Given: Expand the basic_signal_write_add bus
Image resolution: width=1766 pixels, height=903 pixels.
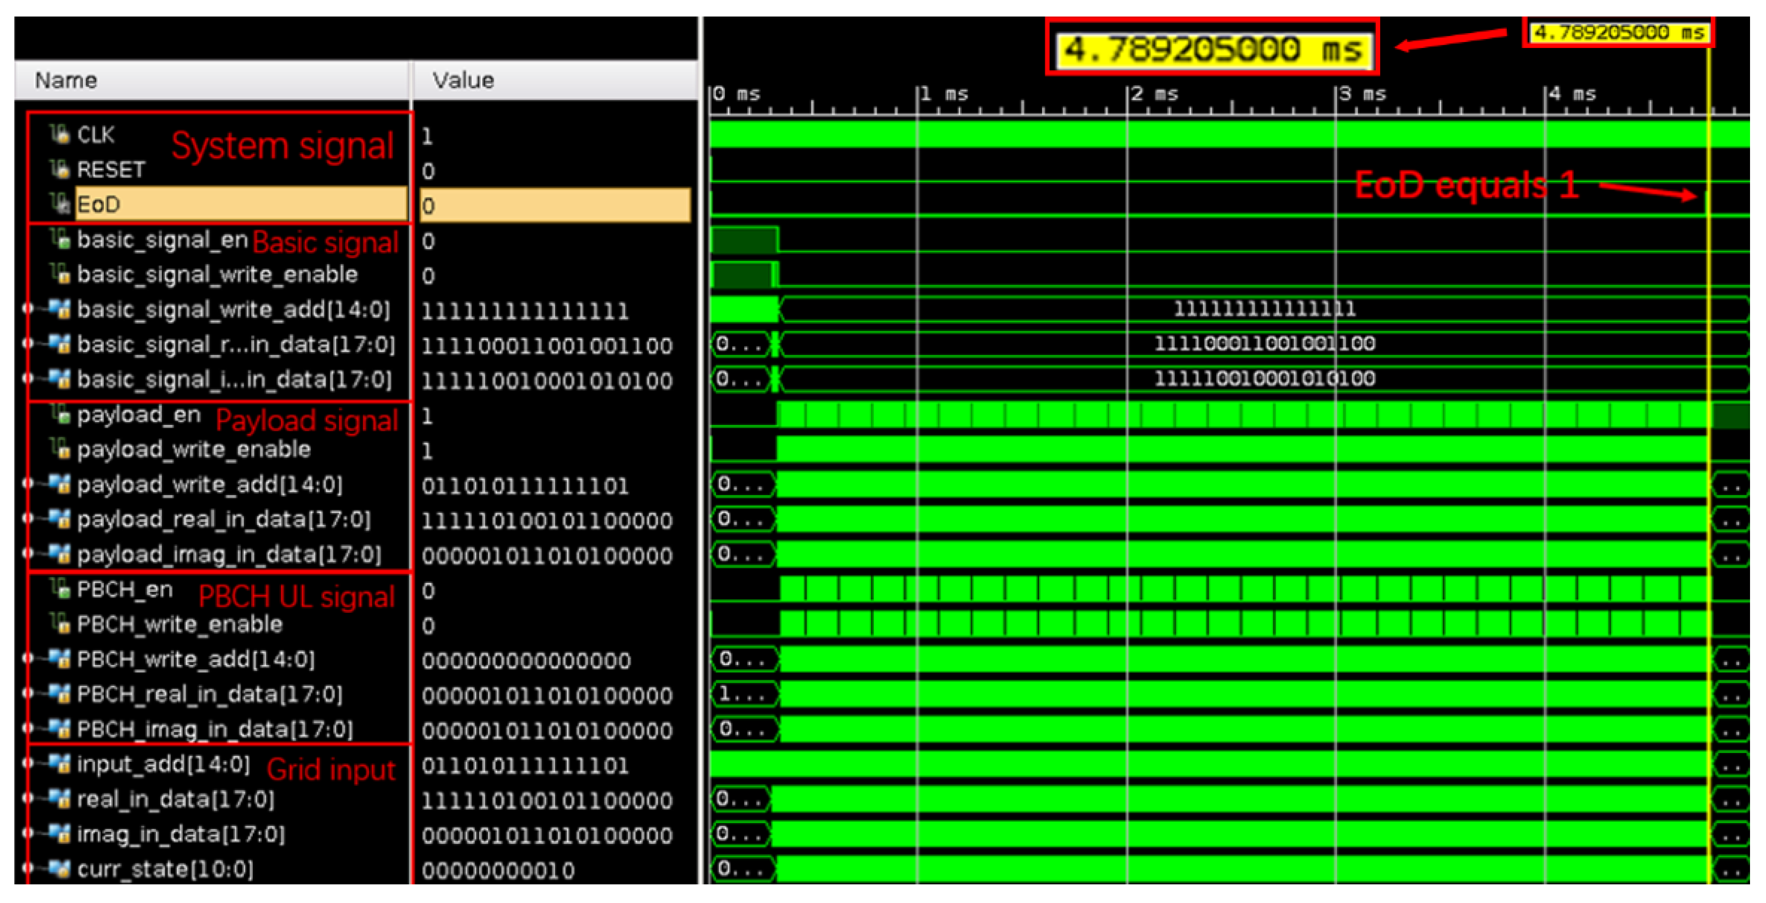Looking at the screenshot, I should [x=28, y=309].
